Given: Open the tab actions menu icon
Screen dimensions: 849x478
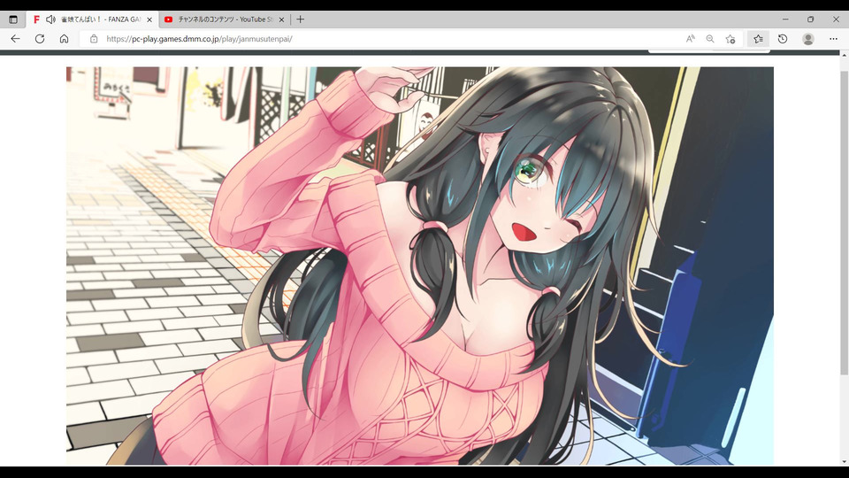Looking at the screenshot, I should pos(13,19).
